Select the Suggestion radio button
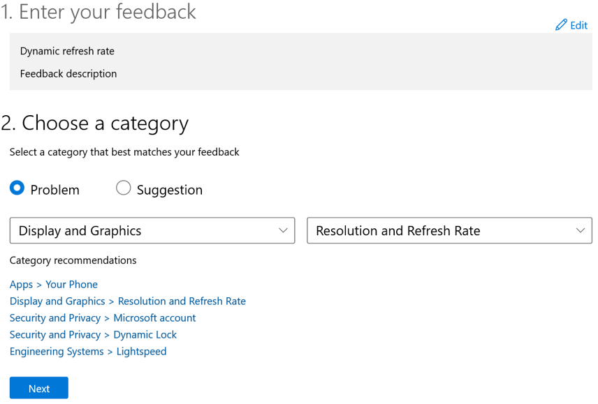The height and width of the screenshot is (404, 598). coord(123,188)
